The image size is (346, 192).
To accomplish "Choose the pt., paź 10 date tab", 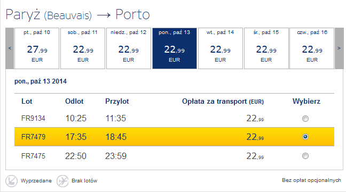I will [37, 48].
